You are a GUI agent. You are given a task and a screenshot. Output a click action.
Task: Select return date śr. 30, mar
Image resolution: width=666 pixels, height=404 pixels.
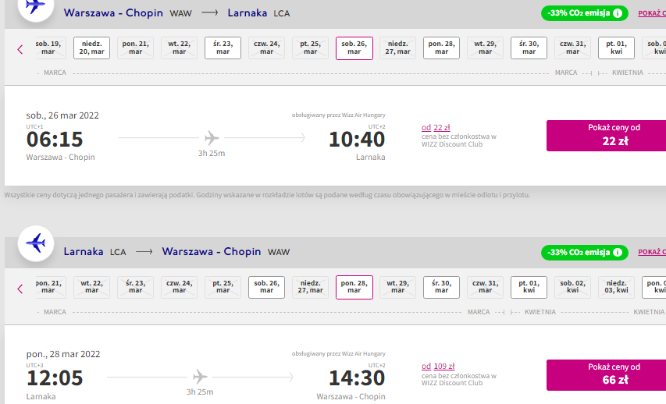tap(441, 287)
